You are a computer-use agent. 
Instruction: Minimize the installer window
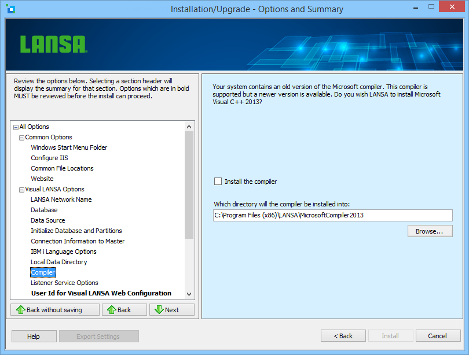(416, 8)
